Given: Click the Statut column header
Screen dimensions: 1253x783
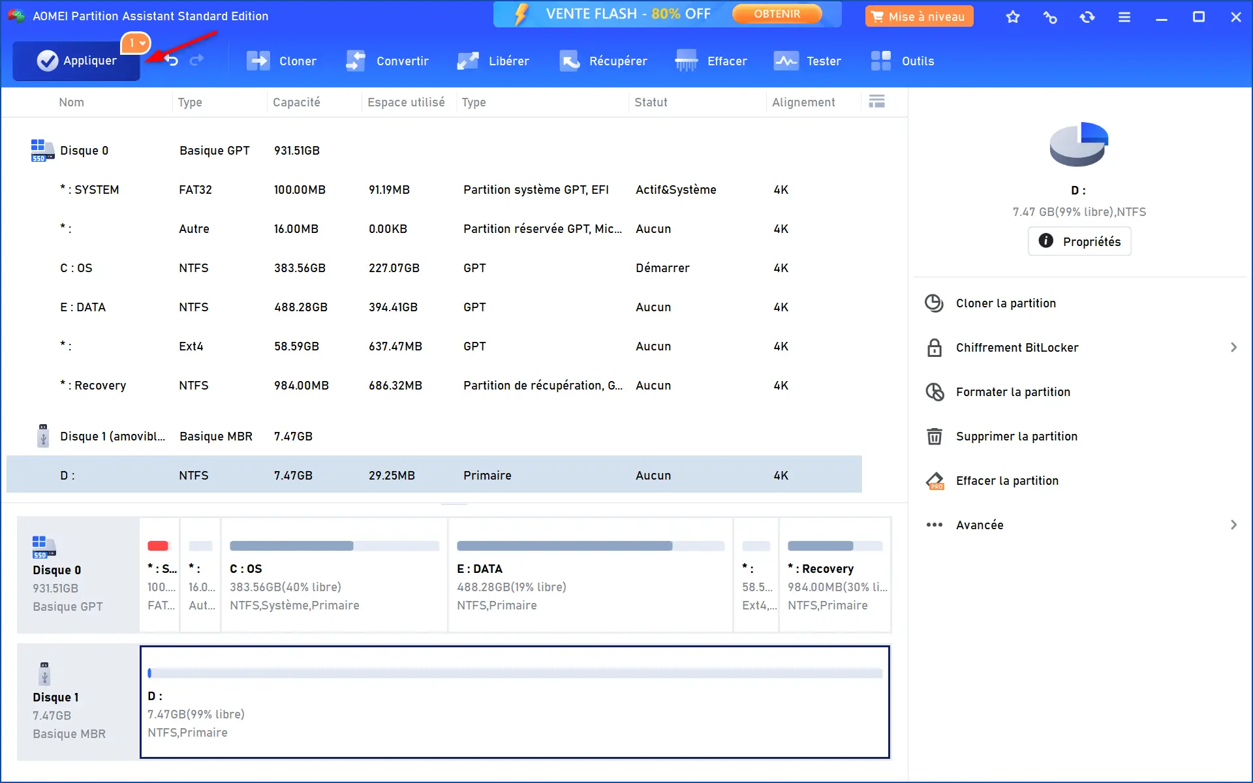Looking at the screenshot, I should click(x=651, y=102).
